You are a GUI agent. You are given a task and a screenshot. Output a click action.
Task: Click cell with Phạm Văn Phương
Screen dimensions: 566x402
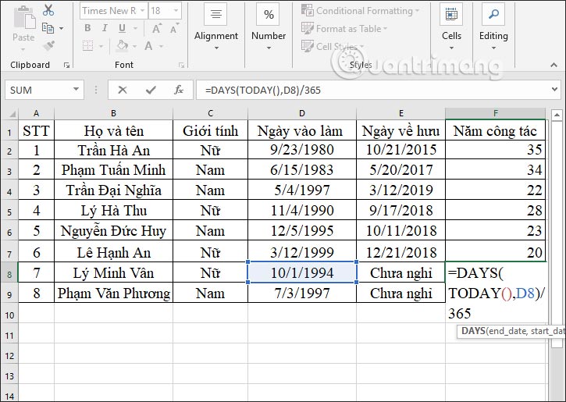[114, 293]
